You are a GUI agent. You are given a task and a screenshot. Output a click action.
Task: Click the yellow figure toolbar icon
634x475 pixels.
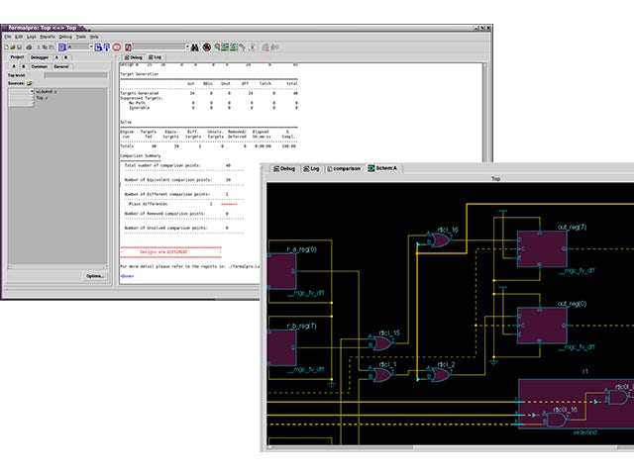pos(252,47)
